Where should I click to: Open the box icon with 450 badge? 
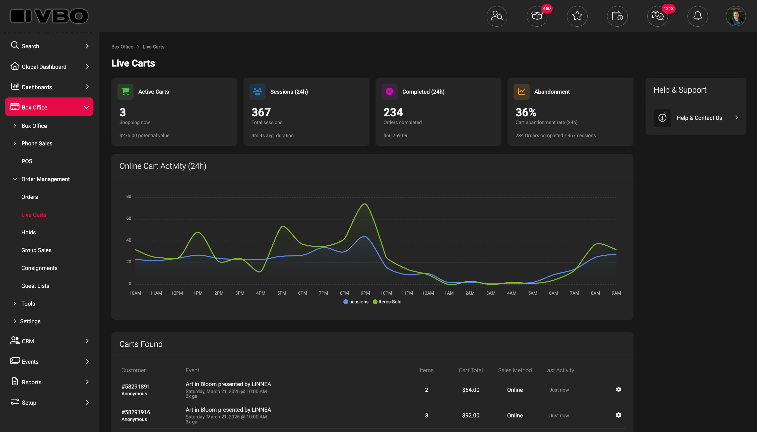pos(537,16)
